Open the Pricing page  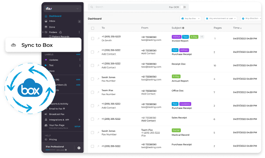click(53, 140)
